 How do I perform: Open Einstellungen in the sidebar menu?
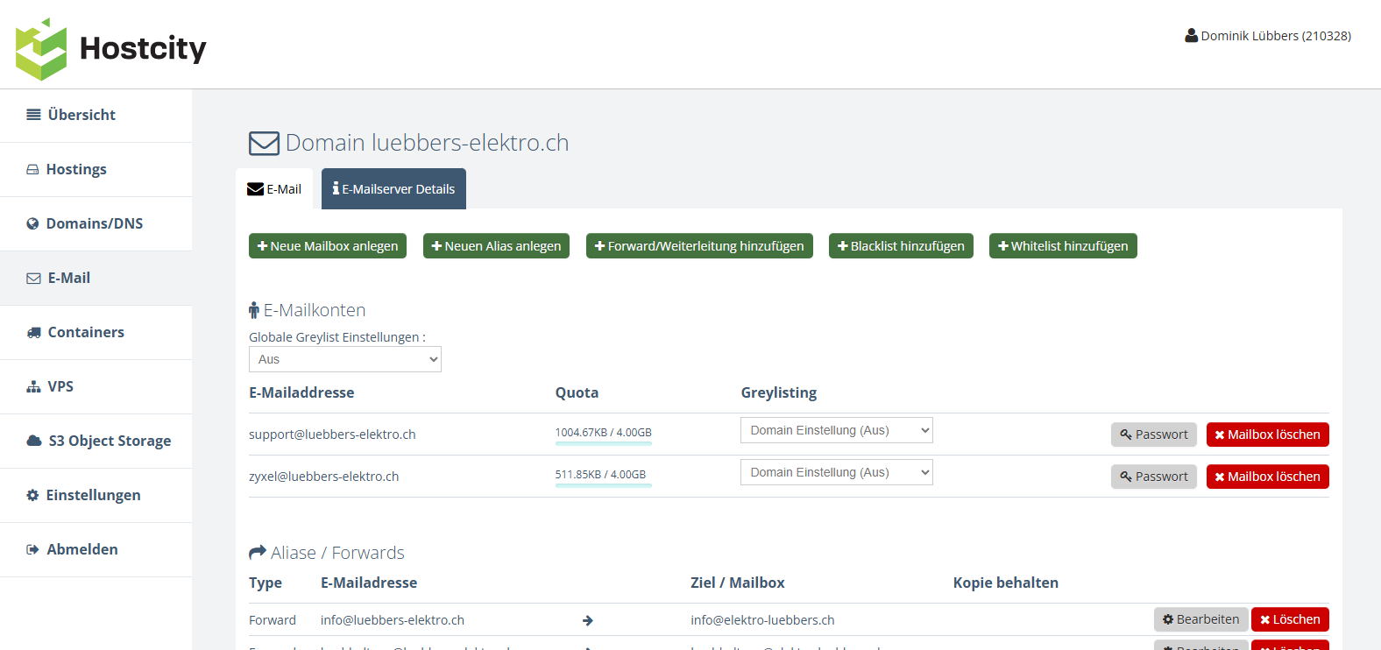click(x=96, y=495)
